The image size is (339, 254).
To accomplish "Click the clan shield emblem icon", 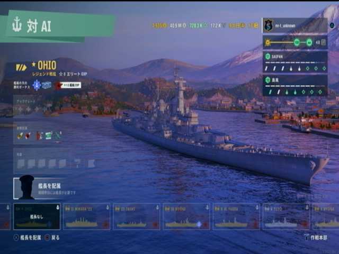I will click(x=269, y=25).
